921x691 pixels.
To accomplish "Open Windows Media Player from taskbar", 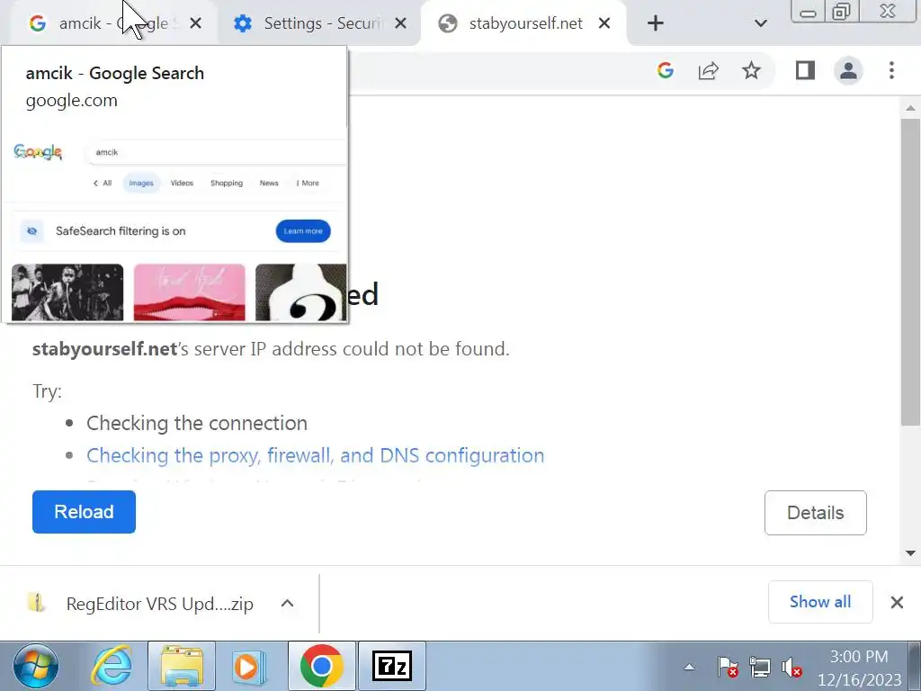I will click(250, 667).
